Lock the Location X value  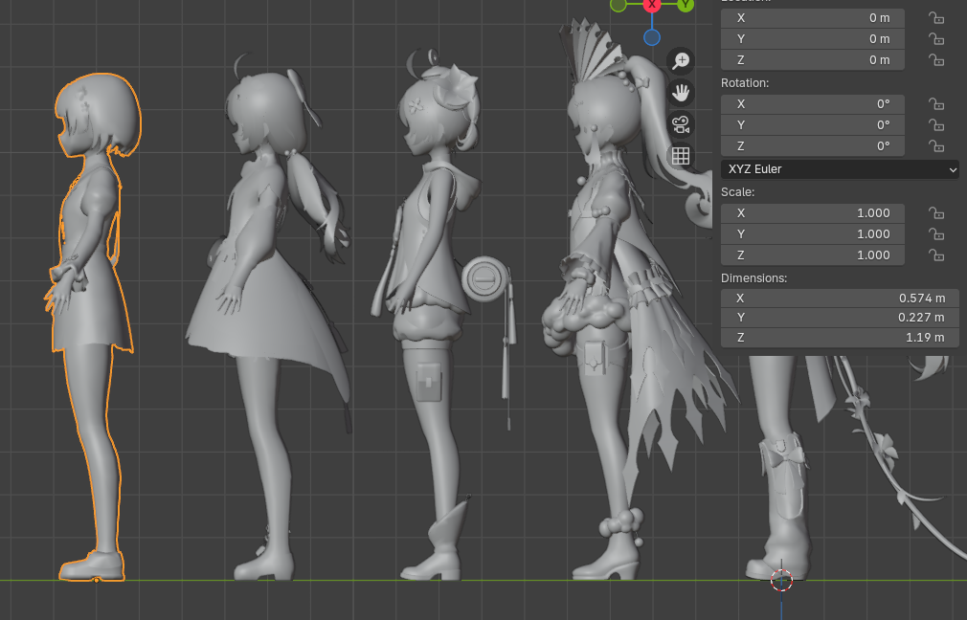936,18
